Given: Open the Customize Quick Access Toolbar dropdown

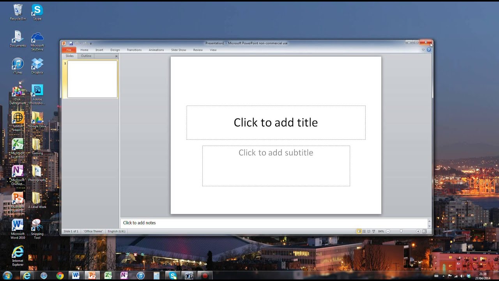Looking at the screenshot, I should pos(91,43).
